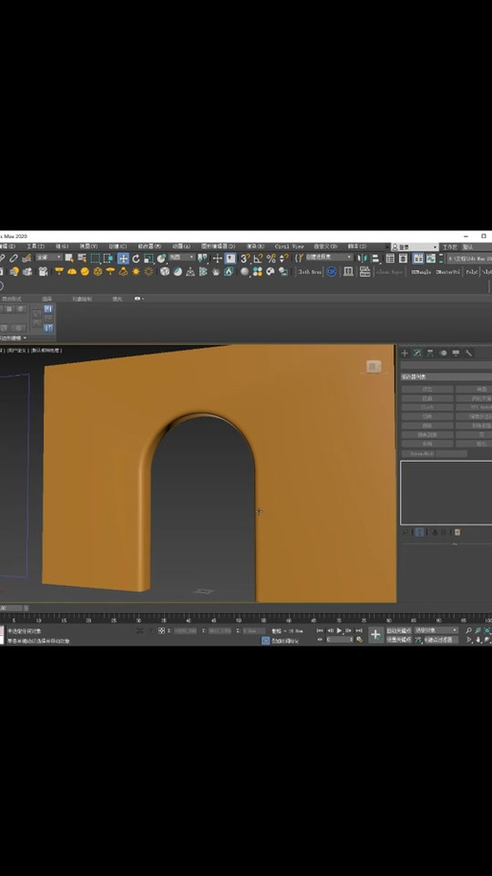The height and width of the screenshot is (876, 492).
Task: Click frame 50 on the timeline
Action: [239, 619]
